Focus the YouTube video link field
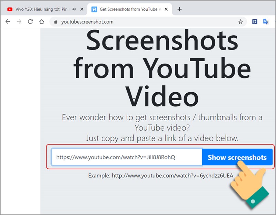This screenshot has width=276, height=215. [127, 157]
